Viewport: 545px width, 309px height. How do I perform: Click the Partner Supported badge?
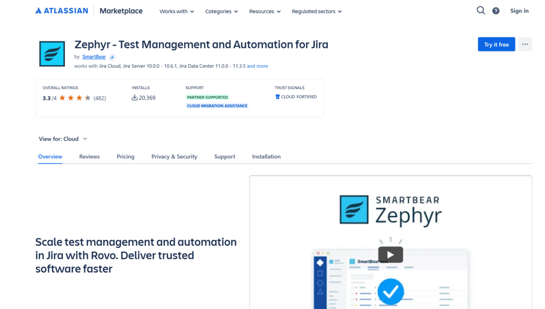click(208, 97)
